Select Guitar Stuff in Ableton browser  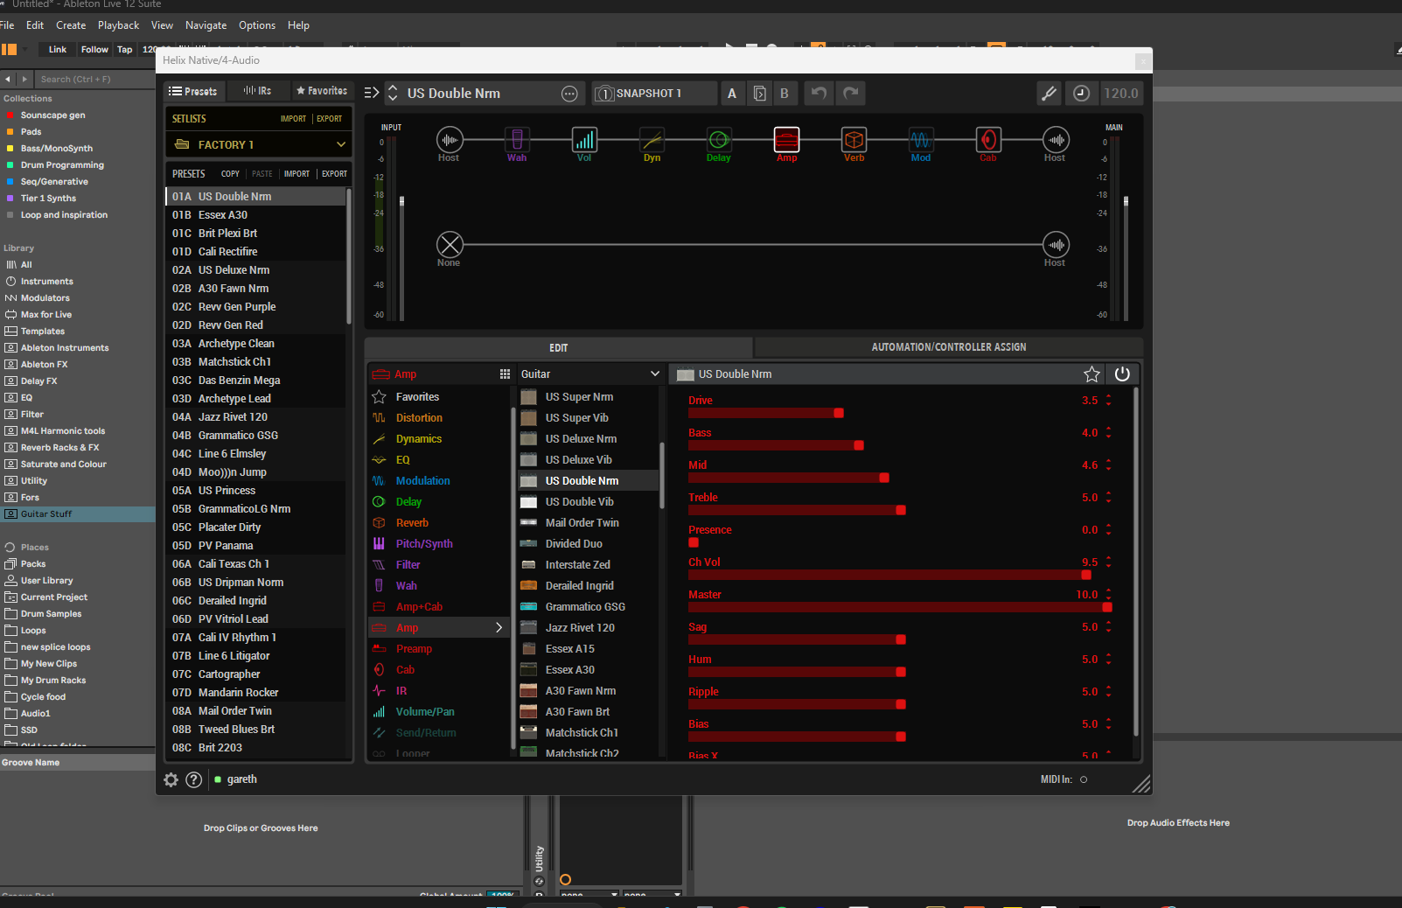[x=78, y=514]
